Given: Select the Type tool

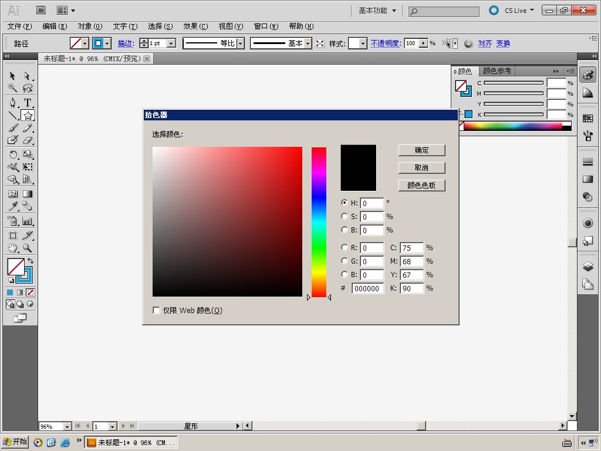Looking at the screenshot, I should 28,103.
